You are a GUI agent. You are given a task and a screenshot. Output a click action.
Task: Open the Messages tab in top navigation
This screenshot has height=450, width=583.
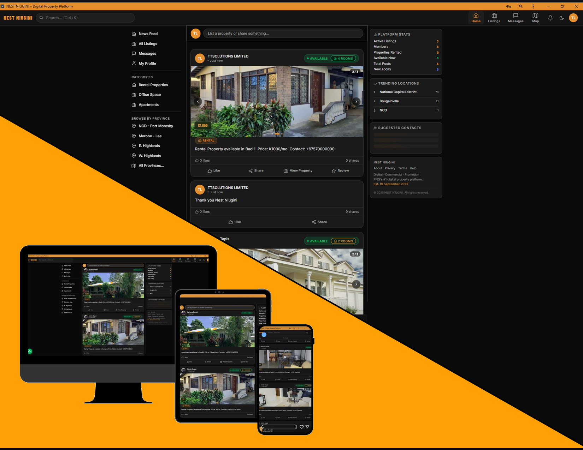point(516,18)
